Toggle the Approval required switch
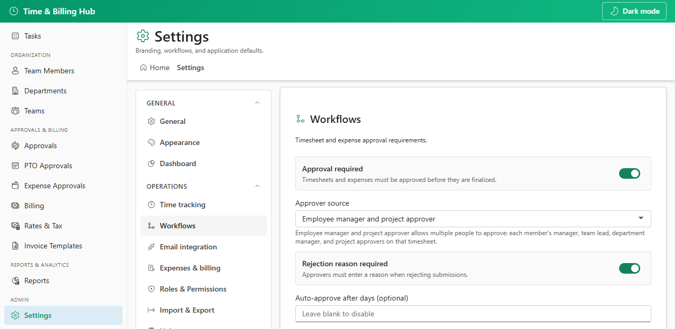The height and width of the screenshot is (329, 675). tap(630, 173)
